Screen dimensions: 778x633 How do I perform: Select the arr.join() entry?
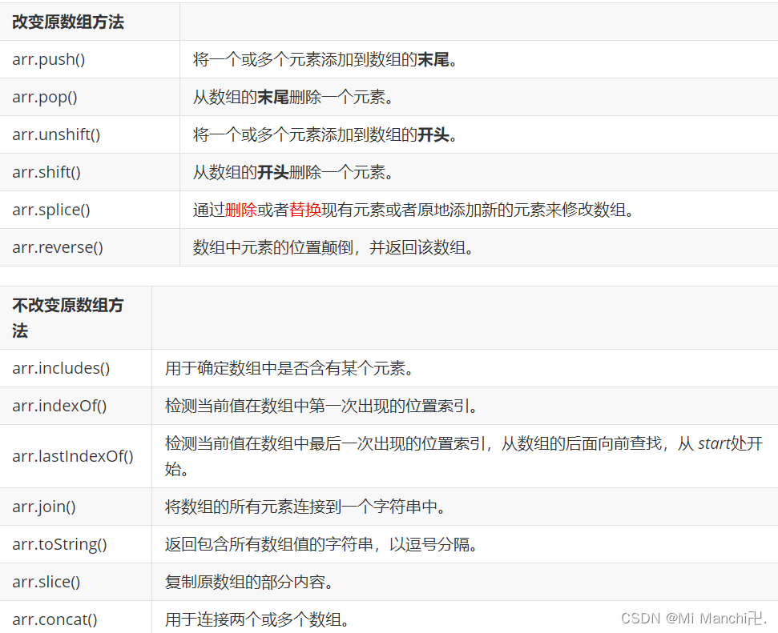coord(42,507)
